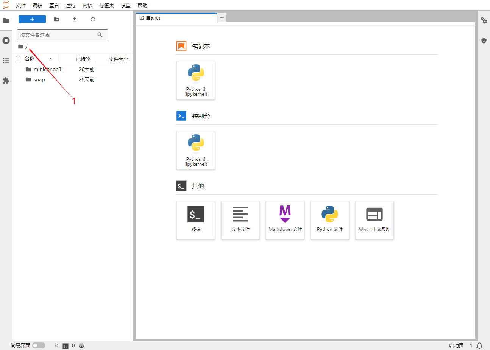The height and width of the screenshot is (350, 490).
Task: Click the new folder icon
Action: coord(56,19)
